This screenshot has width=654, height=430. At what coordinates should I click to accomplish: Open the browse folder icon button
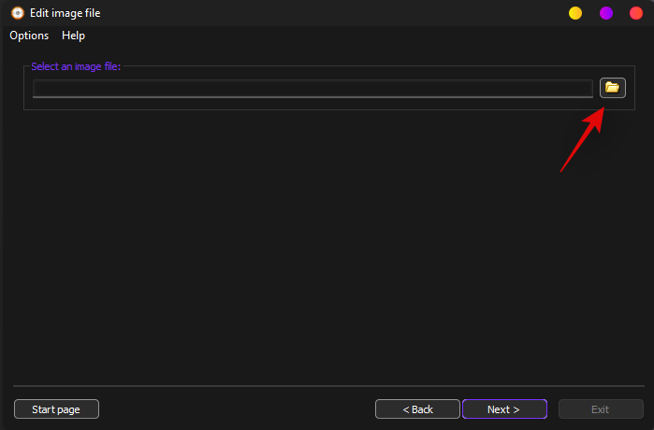(612, 88)
